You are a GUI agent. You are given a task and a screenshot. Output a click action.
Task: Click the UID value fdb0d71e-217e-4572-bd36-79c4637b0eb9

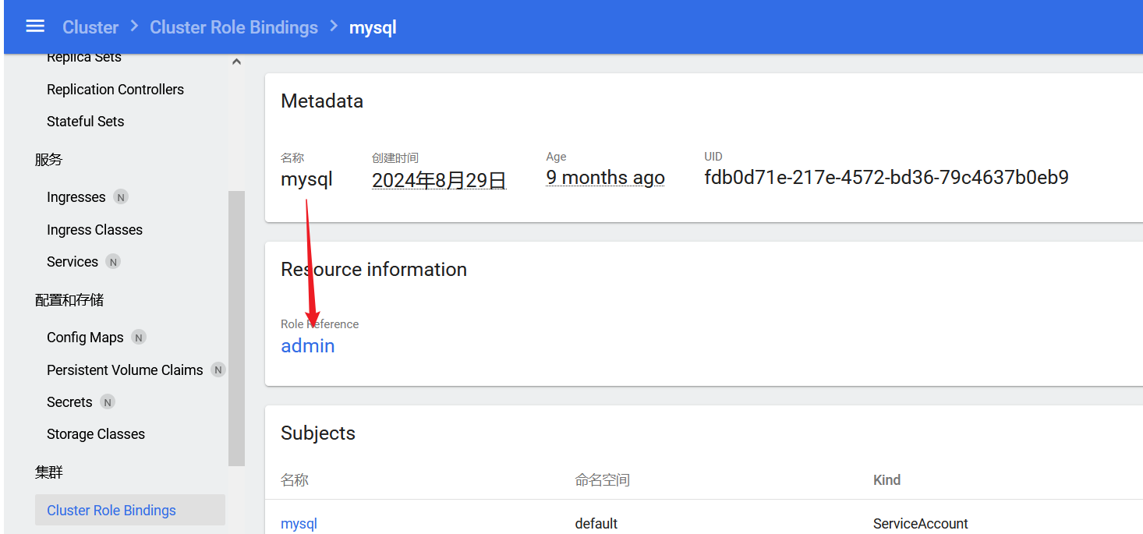click(886, 178)
